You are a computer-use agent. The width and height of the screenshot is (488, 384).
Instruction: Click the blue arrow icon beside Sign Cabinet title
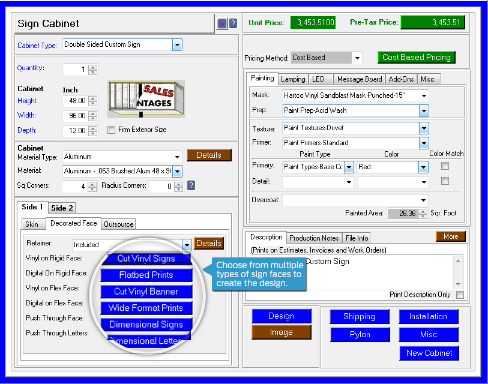222,24
